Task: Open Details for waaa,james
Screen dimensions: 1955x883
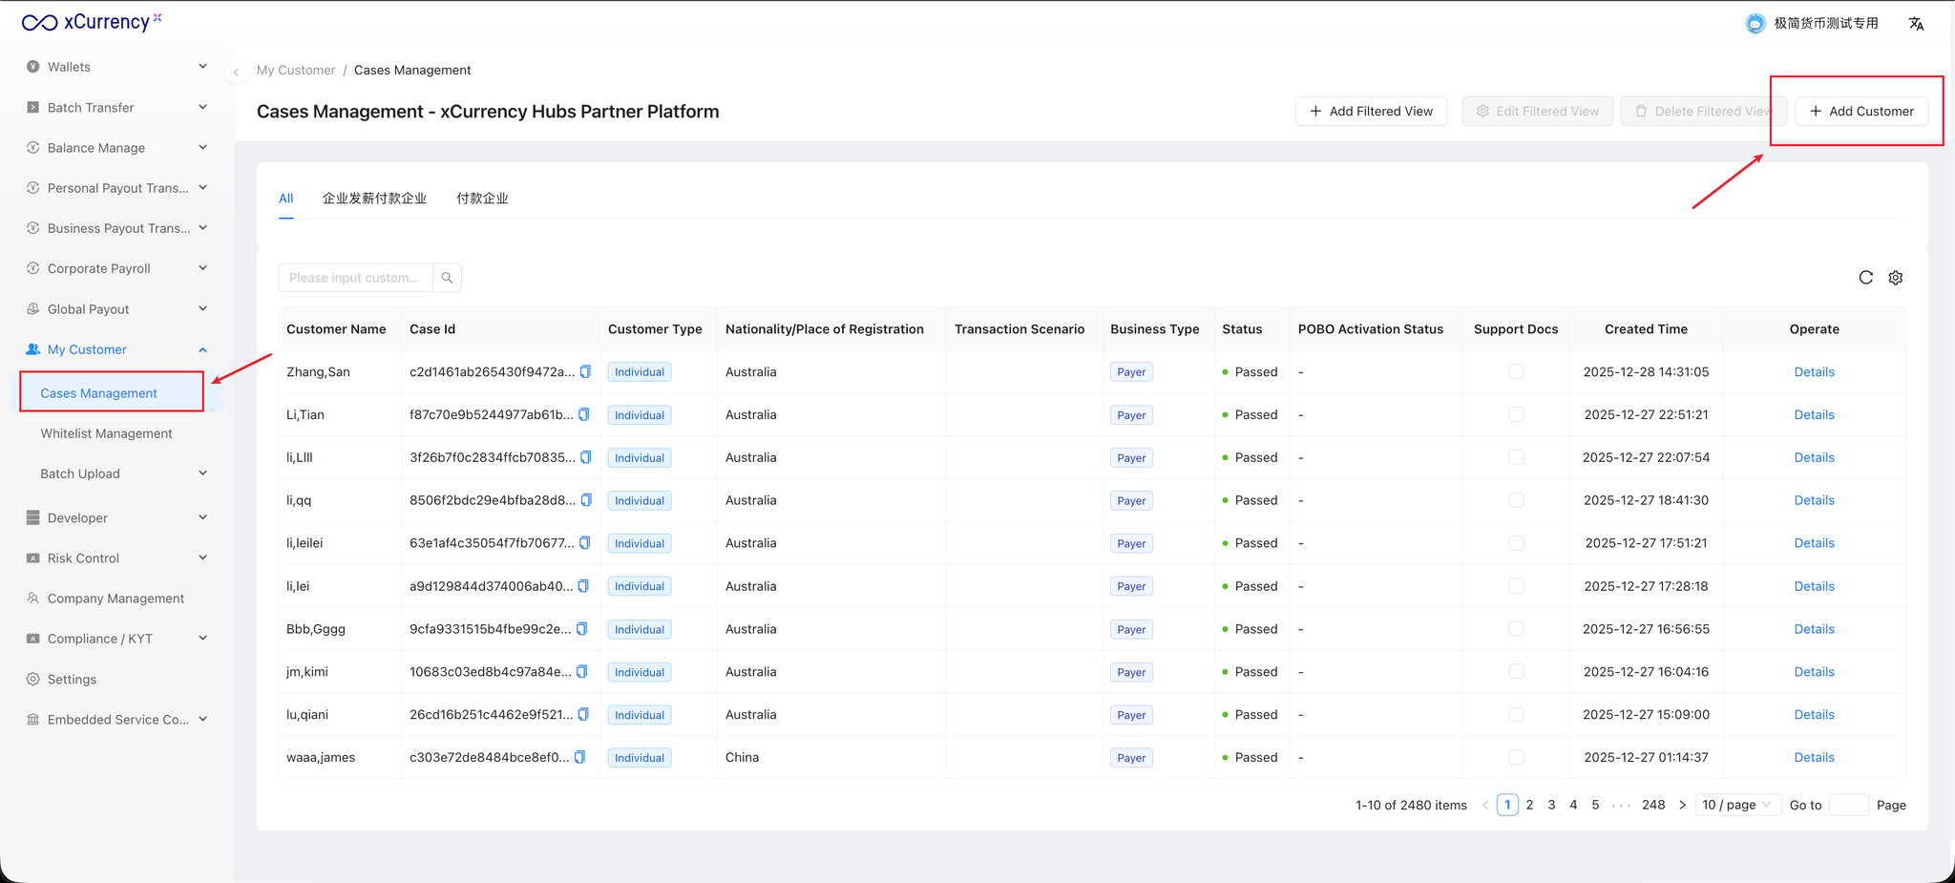Action: click(1814, 758)
